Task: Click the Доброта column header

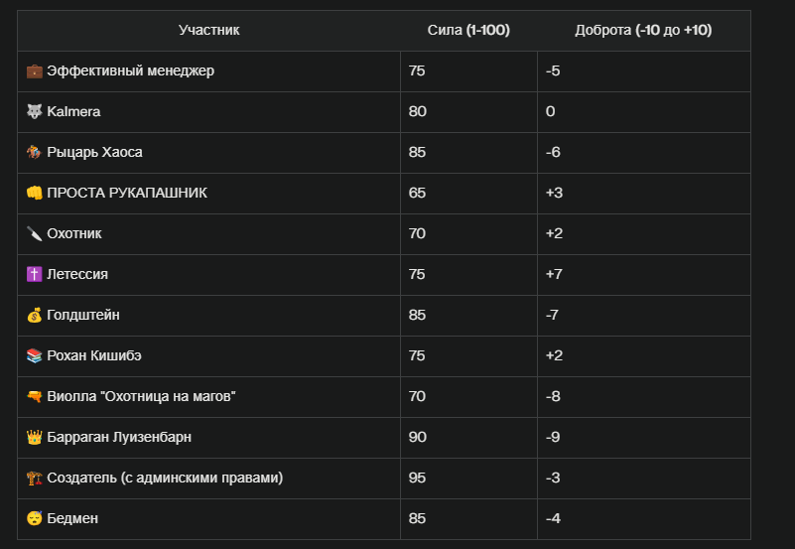Action: 643,30
